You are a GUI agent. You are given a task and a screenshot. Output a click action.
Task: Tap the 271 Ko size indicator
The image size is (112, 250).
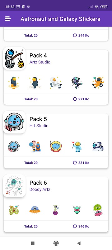pos(81,99)
